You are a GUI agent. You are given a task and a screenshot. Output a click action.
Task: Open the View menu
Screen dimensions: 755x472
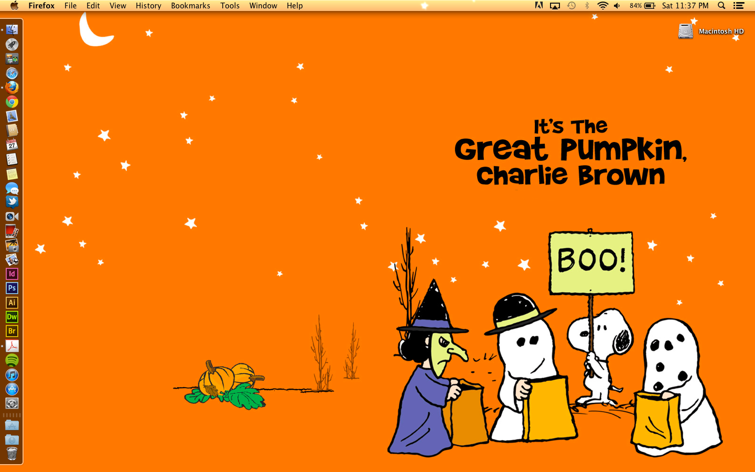pos(117,6)
